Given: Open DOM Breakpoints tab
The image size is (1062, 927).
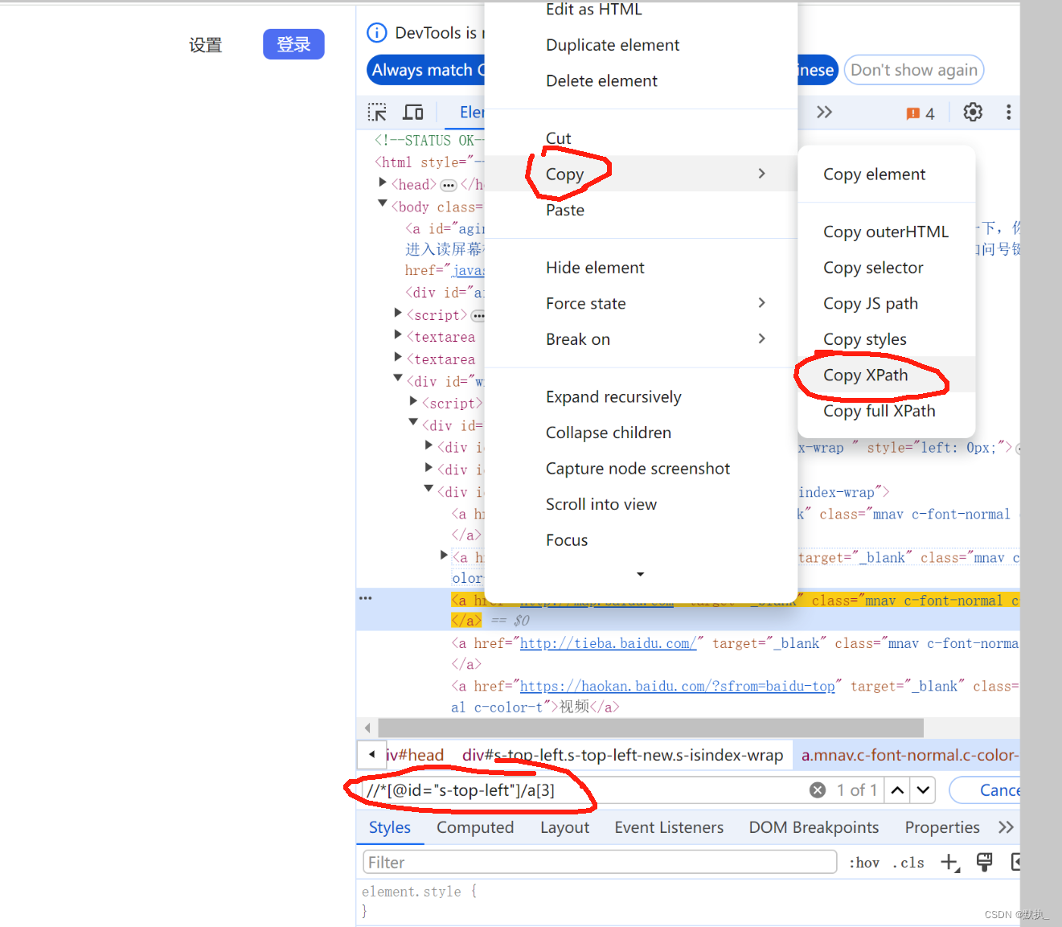Looking at the screenshot, I should [814, 827].
